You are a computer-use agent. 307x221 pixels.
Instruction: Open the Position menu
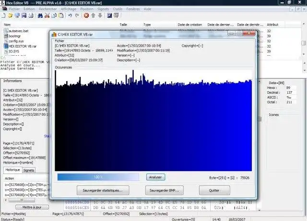tap(87, 9)
